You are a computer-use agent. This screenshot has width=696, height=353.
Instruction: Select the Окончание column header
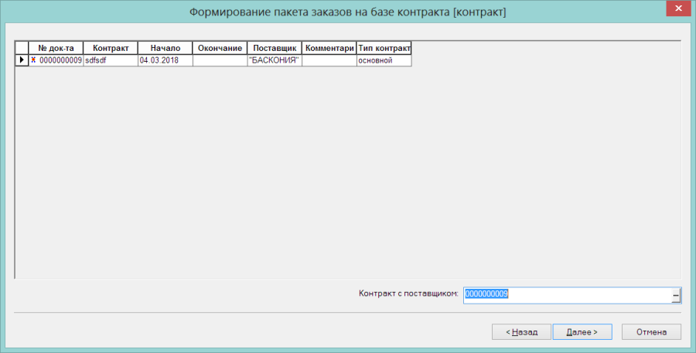(x=220, y=48)
